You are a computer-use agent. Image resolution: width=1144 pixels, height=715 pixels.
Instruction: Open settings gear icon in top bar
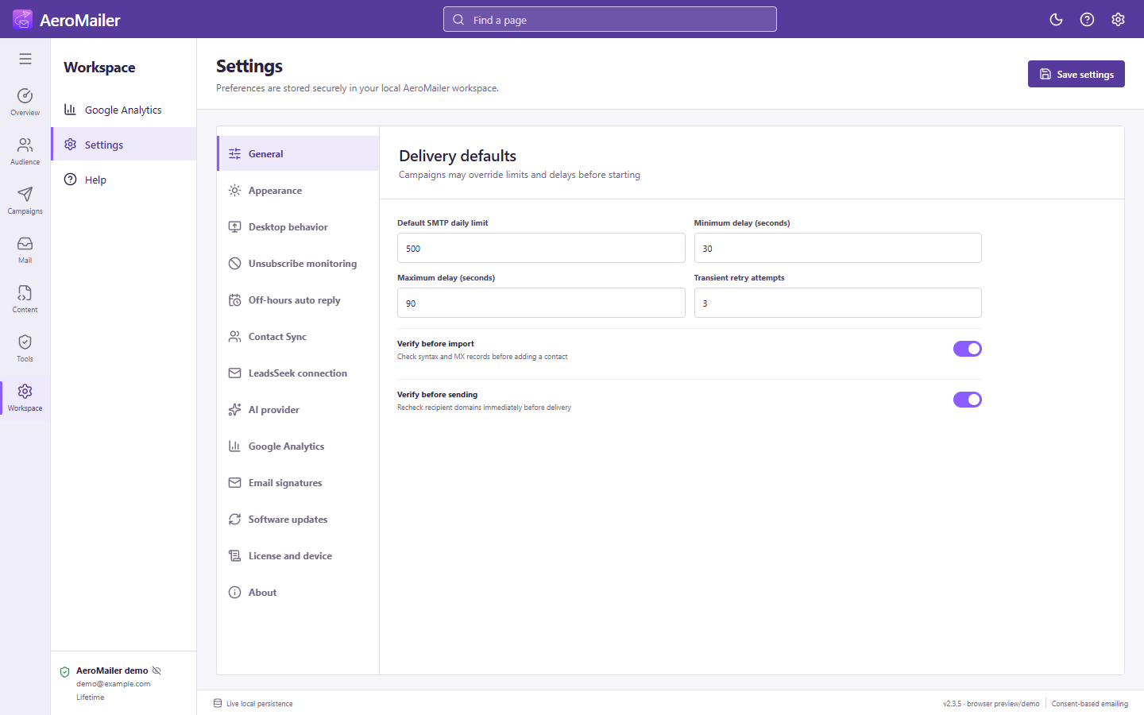[1118, 20]
